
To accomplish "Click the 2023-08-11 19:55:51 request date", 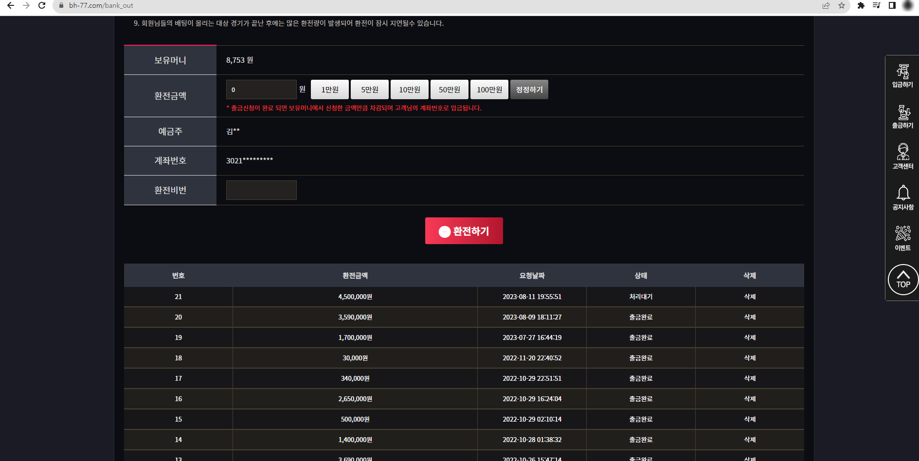I will coord(532,297).
